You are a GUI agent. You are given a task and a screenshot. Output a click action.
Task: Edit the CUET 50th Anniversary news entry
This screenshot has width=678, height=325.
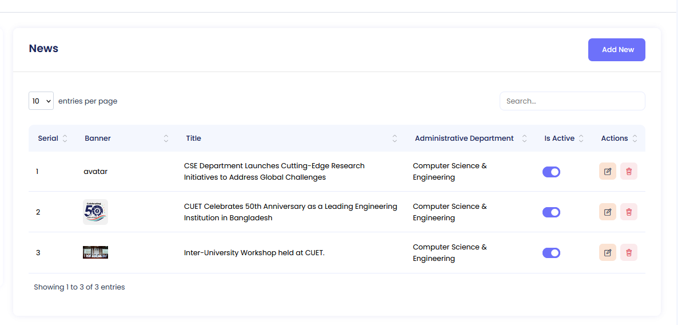pos(607,212)
